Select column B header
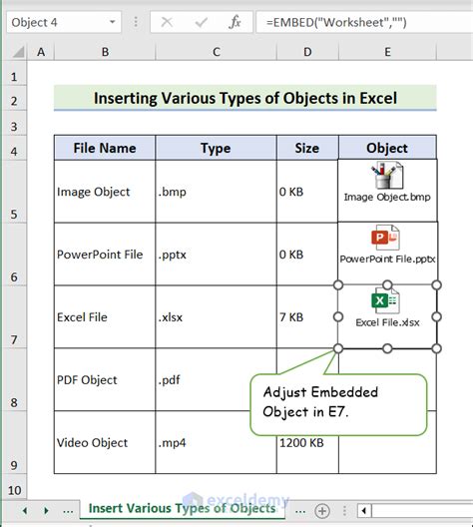This screenshot has height=527, width=473. click(x=105, y=52)
